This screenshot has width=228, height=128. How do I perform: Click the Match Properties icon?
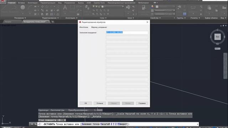[144, 7]
